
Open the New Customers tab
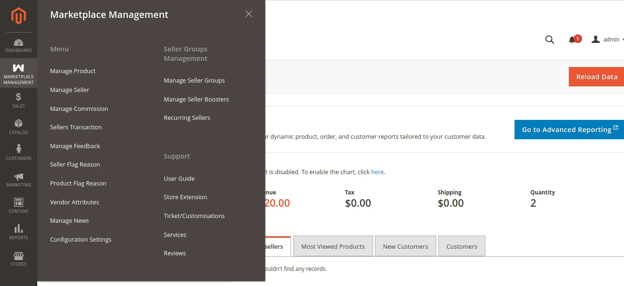(x=405, y=246)
